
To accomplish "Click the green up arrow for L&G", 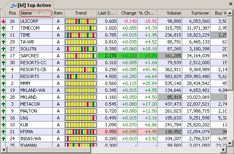I will pos(3,118).
